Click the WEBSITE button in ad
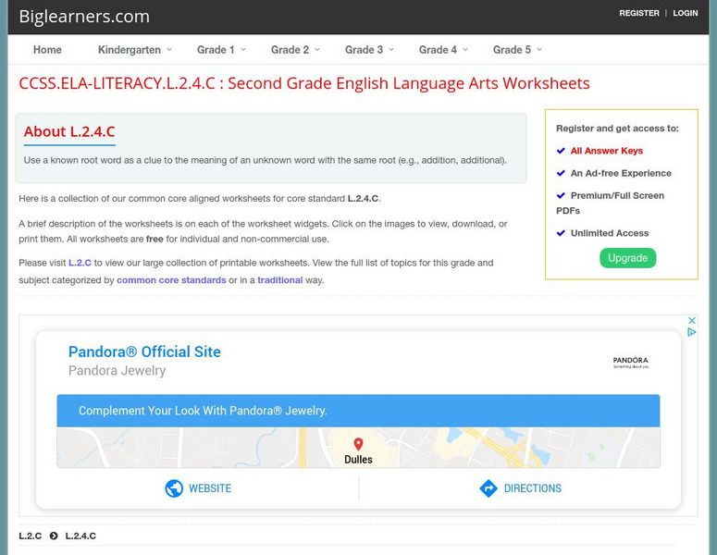The width and height of the screenshot is (717, 555). [x=198, y=488]
